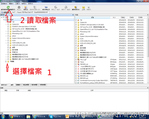Collapse the Root tree node
This screenshot has width=149, height=119.
pos(4,20)
